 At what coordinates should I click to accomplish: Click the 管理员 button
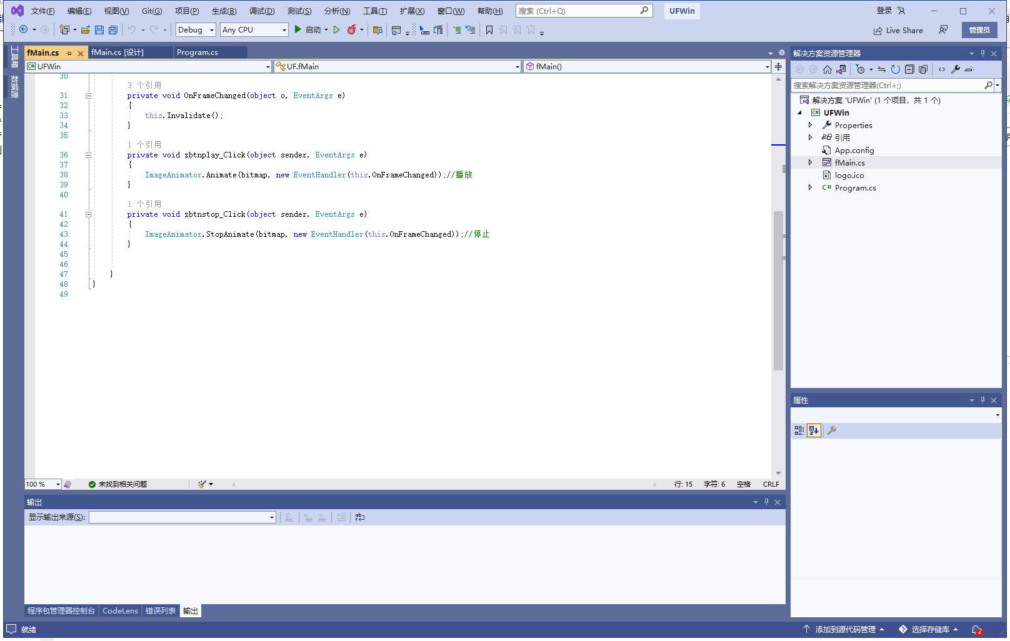[x=979, y=30]
